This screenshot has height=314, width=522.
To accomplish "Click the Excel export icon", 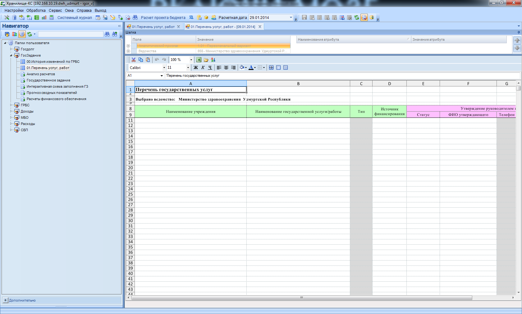I will tap(199, 60).
